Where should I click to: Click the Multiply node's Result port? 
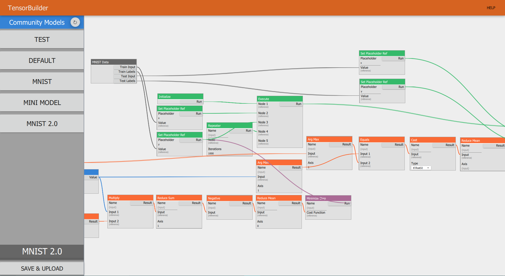coord(141,203)
